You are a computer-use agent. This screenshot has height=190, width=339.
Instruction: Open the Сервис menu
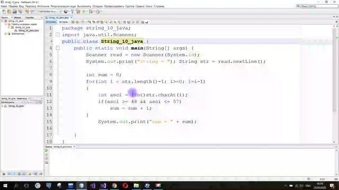click(140, 6)
